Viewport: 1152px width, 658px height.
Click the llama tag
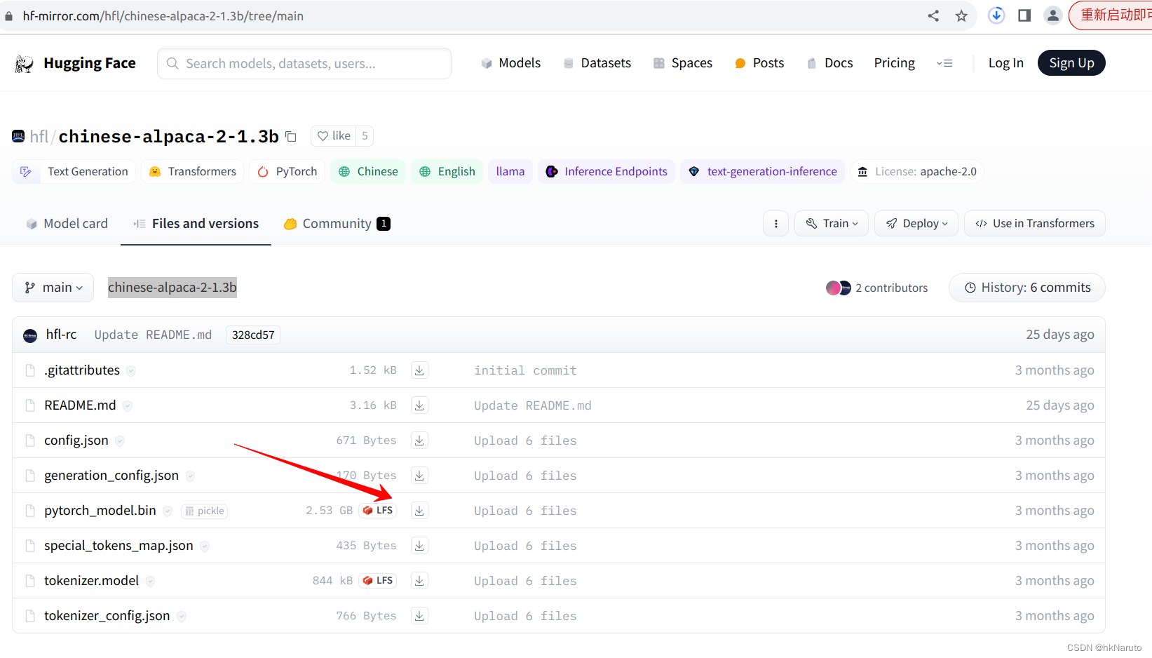pos(510,172)
